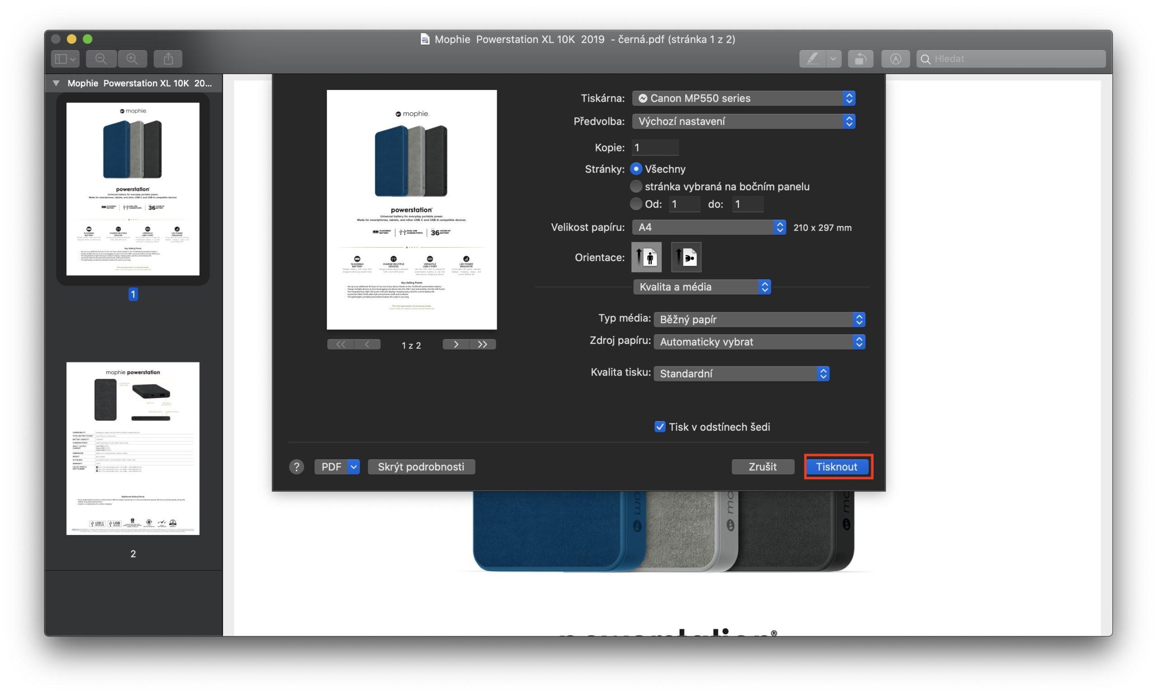The image size is (1157, 695).
Task: Select page 2 thumbnail in sidebar
Action: tap(132, 448)
